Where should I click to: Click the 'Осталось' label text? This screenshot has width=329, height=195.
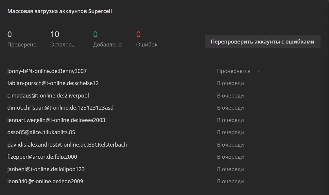click(62, 44)
